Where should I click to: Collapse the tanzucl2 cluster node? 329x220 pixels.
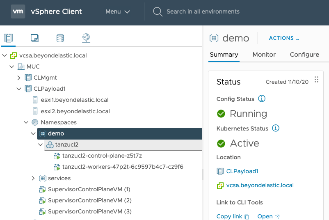41,145
